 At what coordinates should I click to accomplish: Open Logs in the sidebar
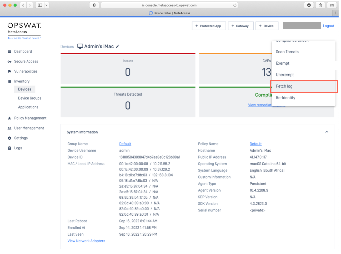[18, 148]
